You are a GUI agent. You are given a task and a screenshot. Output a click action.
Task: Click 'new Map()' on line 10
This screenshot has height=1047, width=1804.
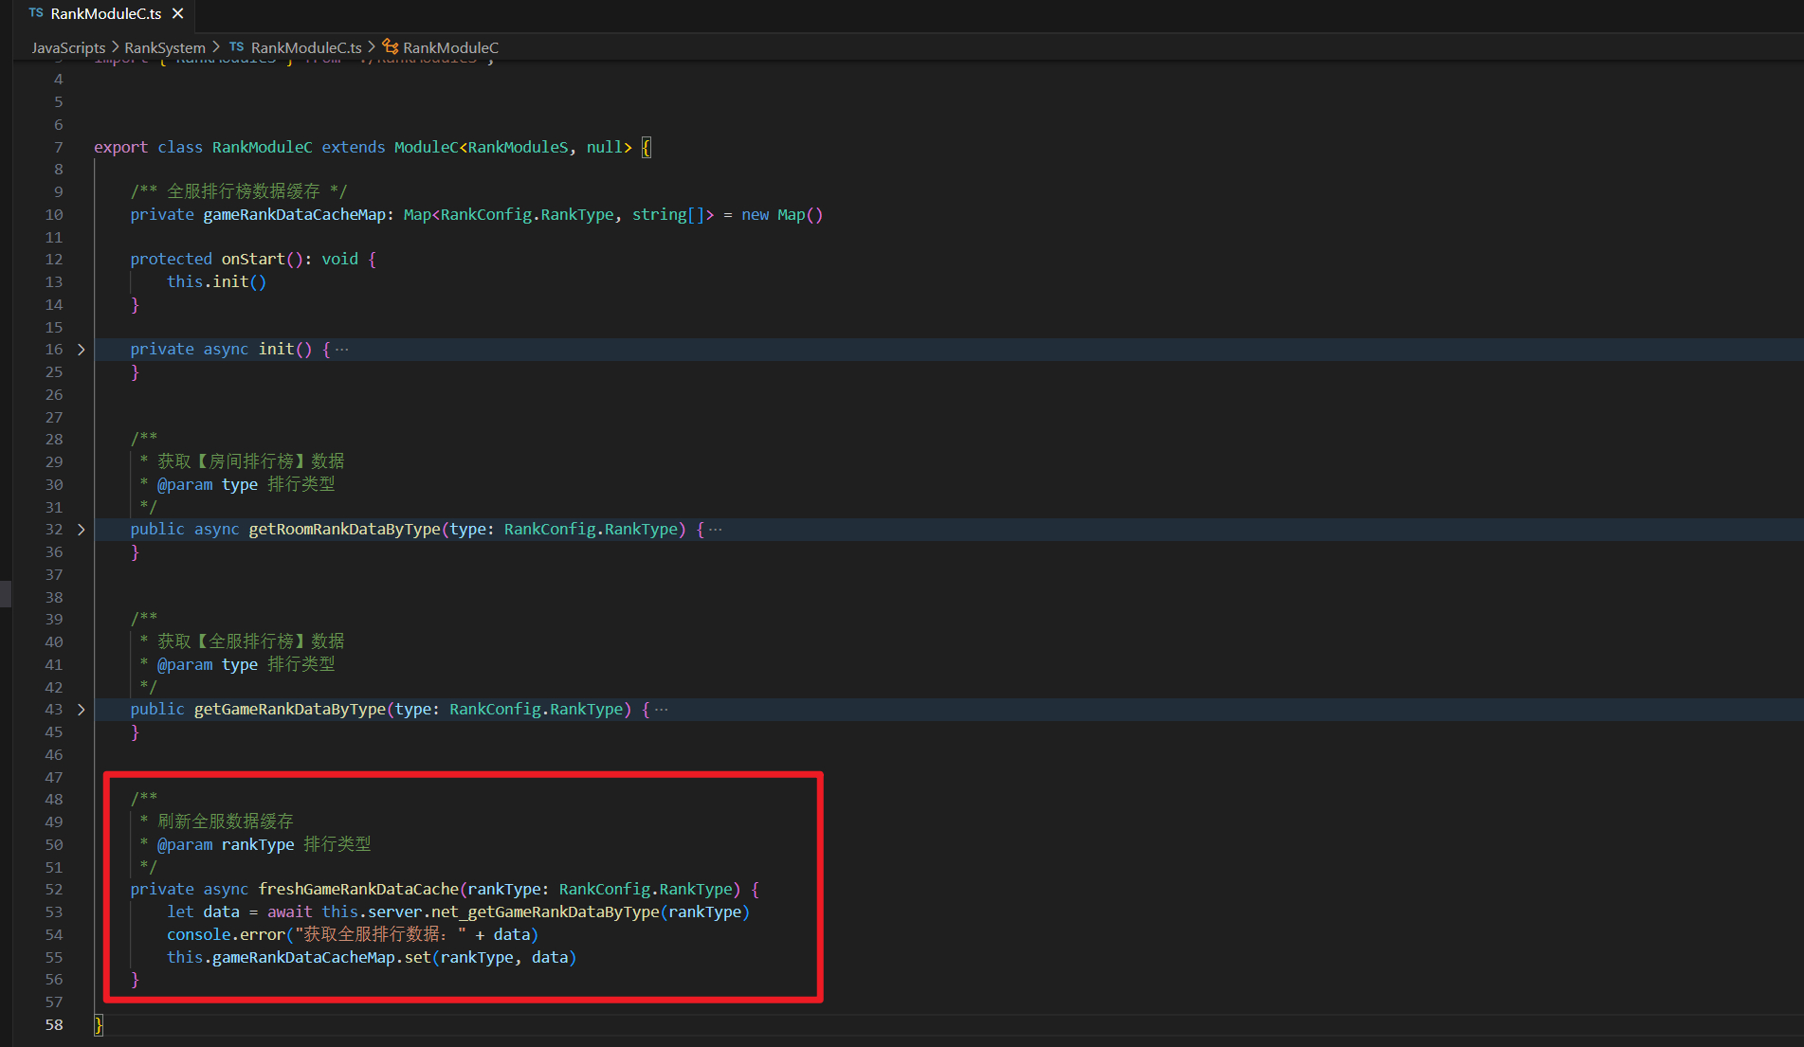782,215
